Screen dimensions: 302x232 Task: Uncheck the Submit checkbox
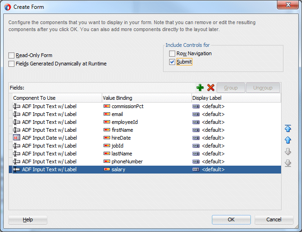[x=172, y=62]
